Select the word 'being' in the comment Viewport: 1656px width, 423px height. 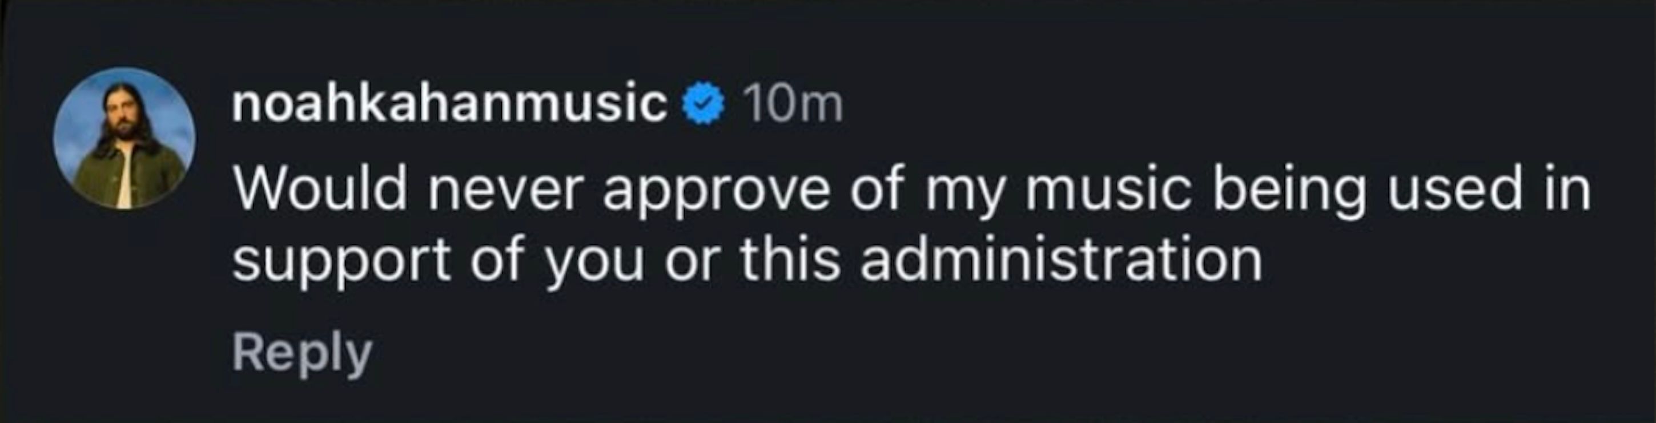1288,194
